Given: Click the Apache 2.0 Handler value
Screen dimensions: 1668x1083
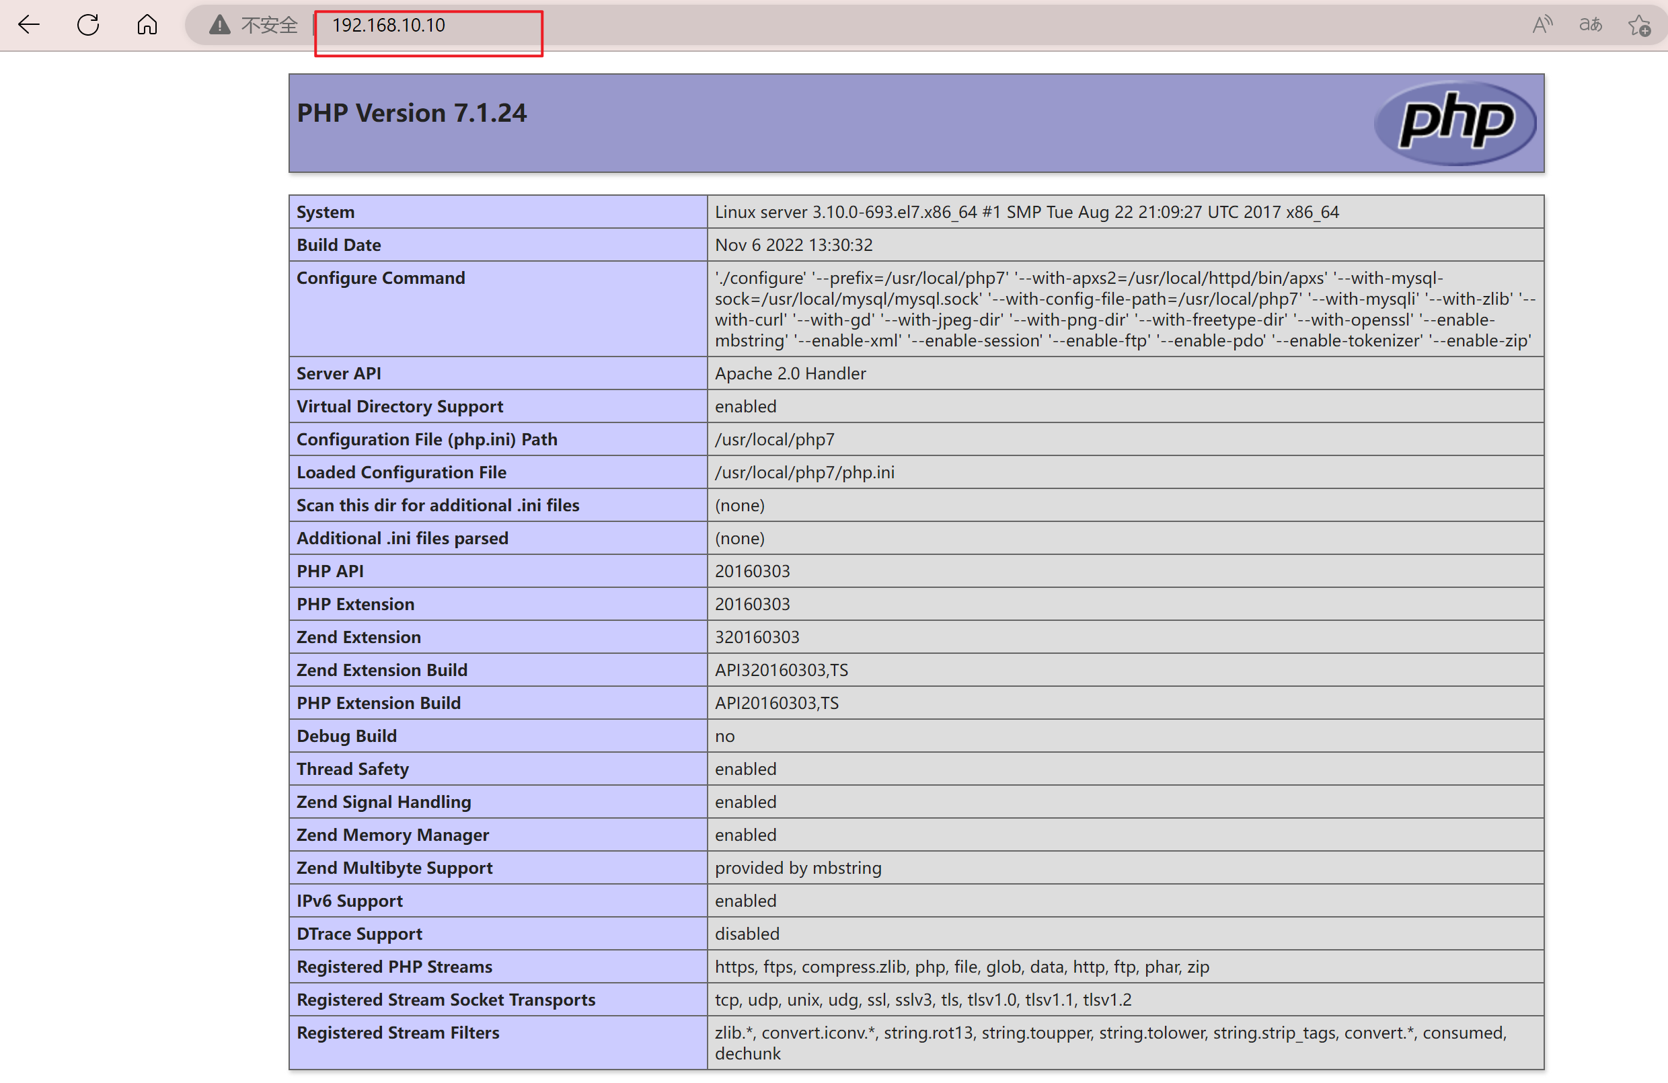Looking at the screenshot, I should [x=790, y=373].
